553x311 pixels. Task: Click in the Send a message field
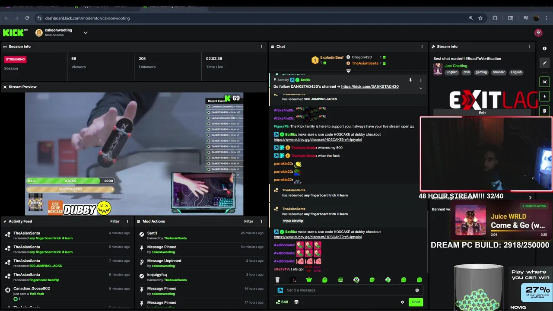click(x=348, y=290)
